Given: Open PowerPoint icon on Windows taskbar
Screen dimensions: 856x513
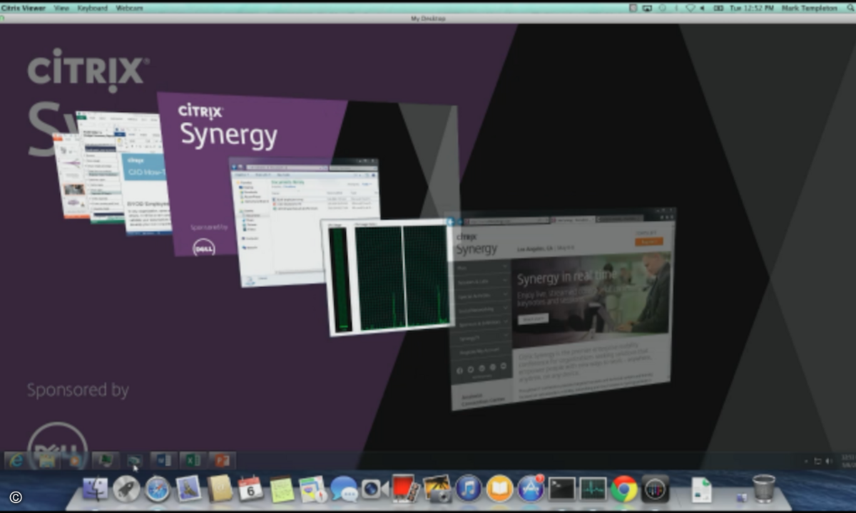Looking at the screenshot, I should [x=221, y=460].
